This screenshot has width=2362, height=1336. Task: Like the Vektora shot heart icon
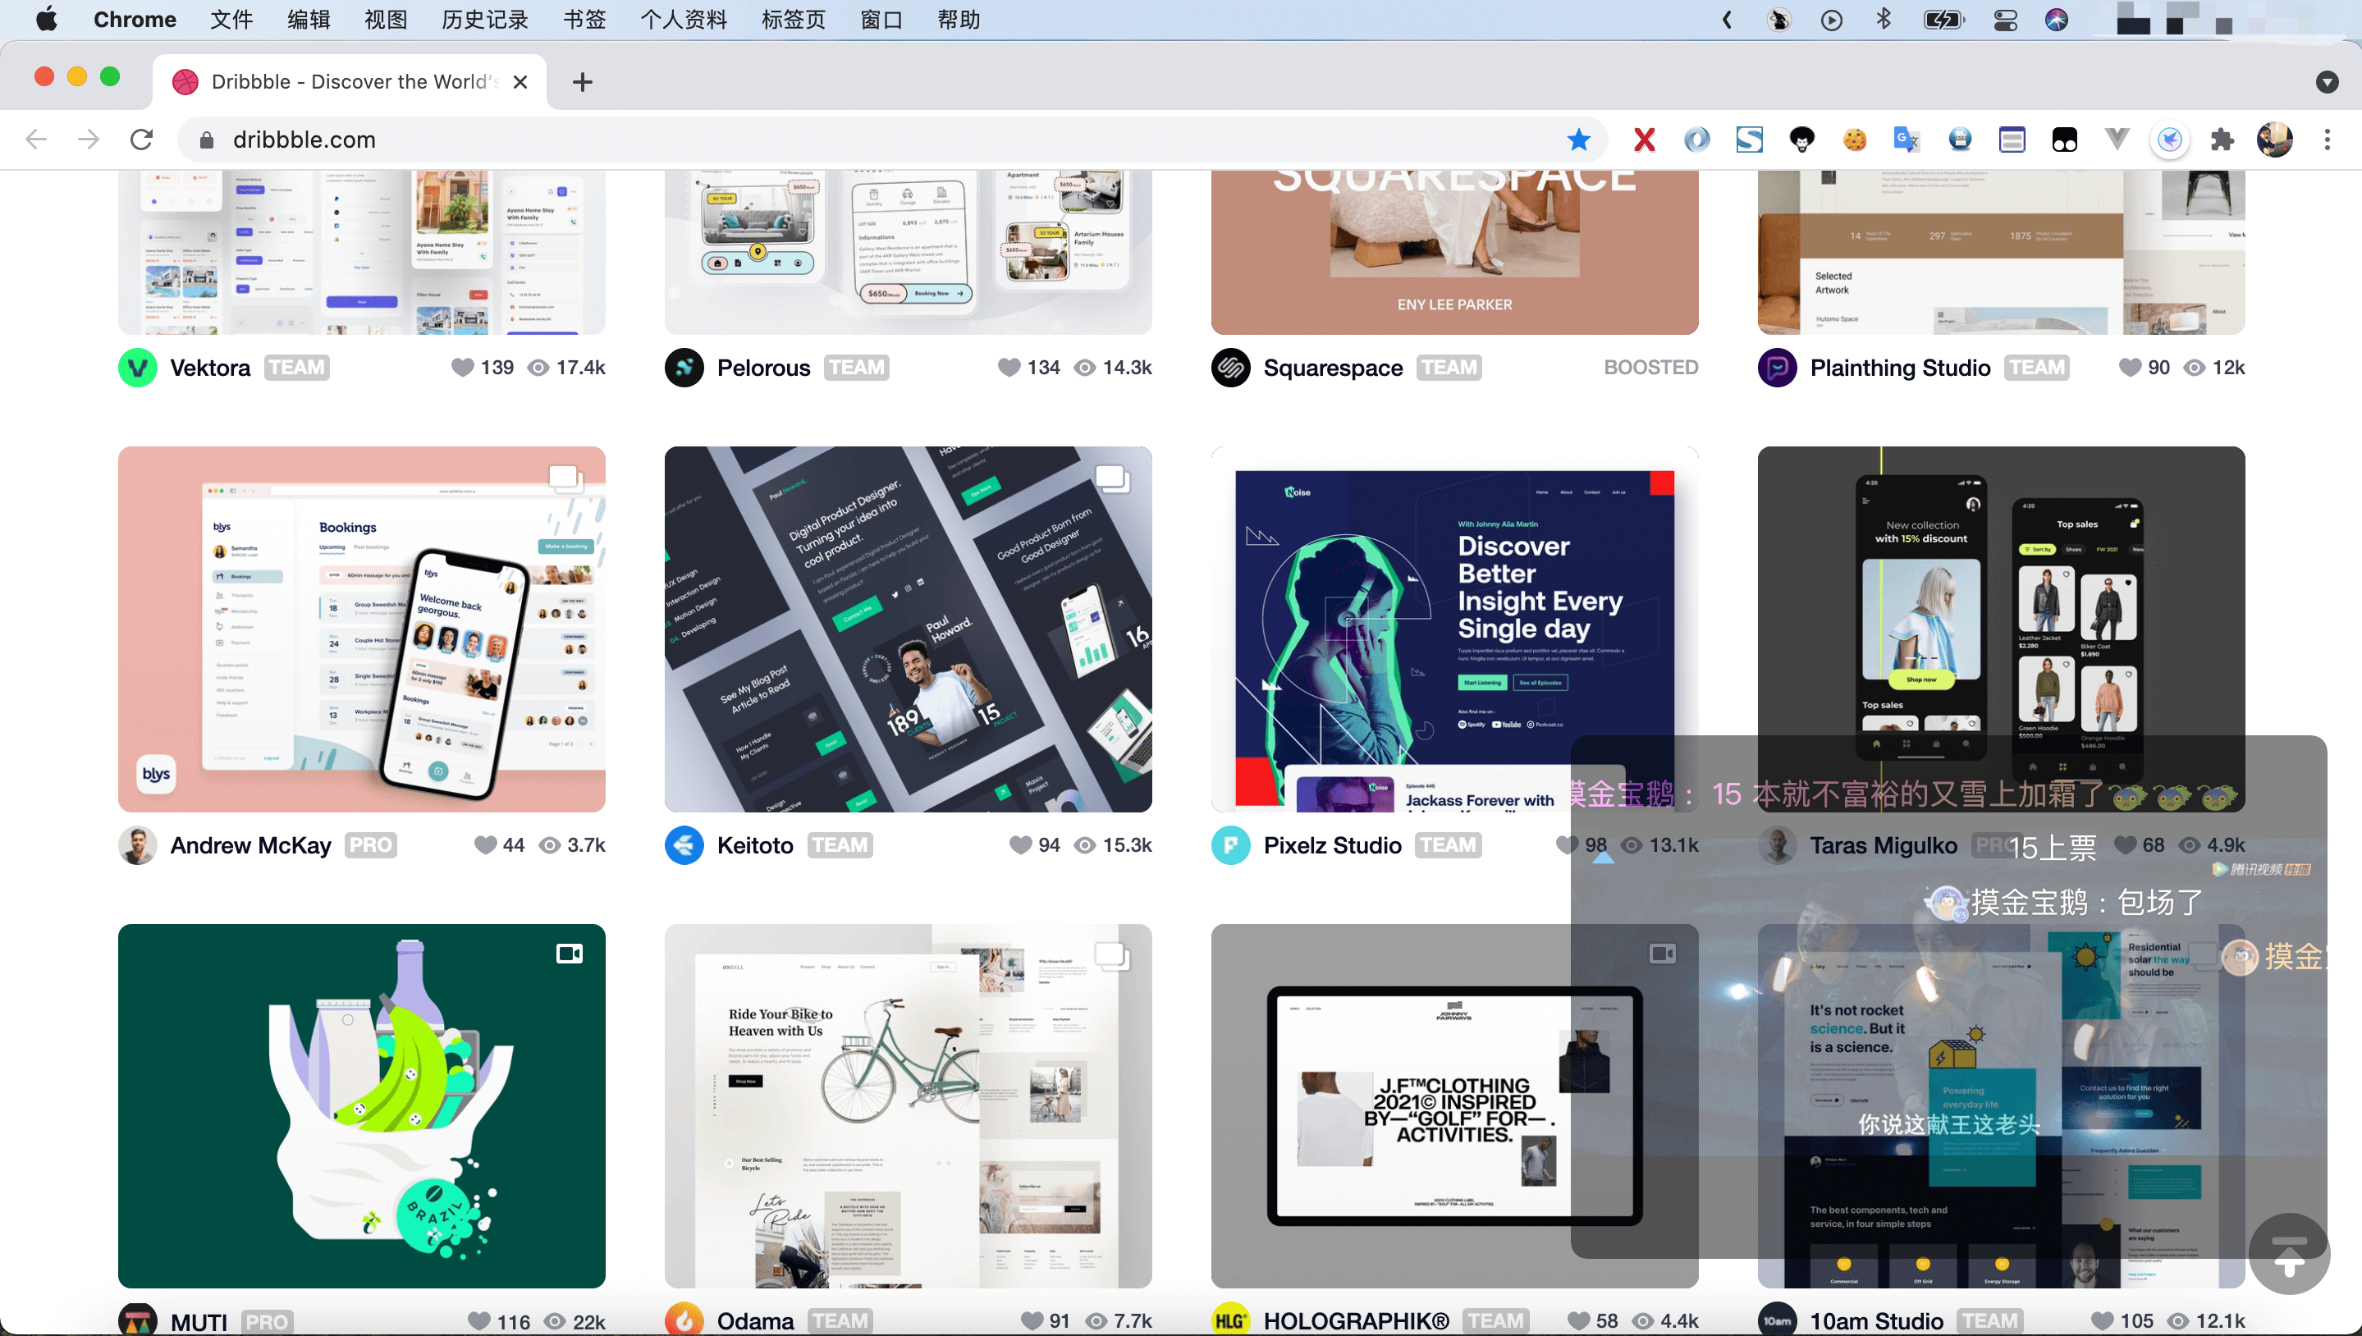click(463, 367)
